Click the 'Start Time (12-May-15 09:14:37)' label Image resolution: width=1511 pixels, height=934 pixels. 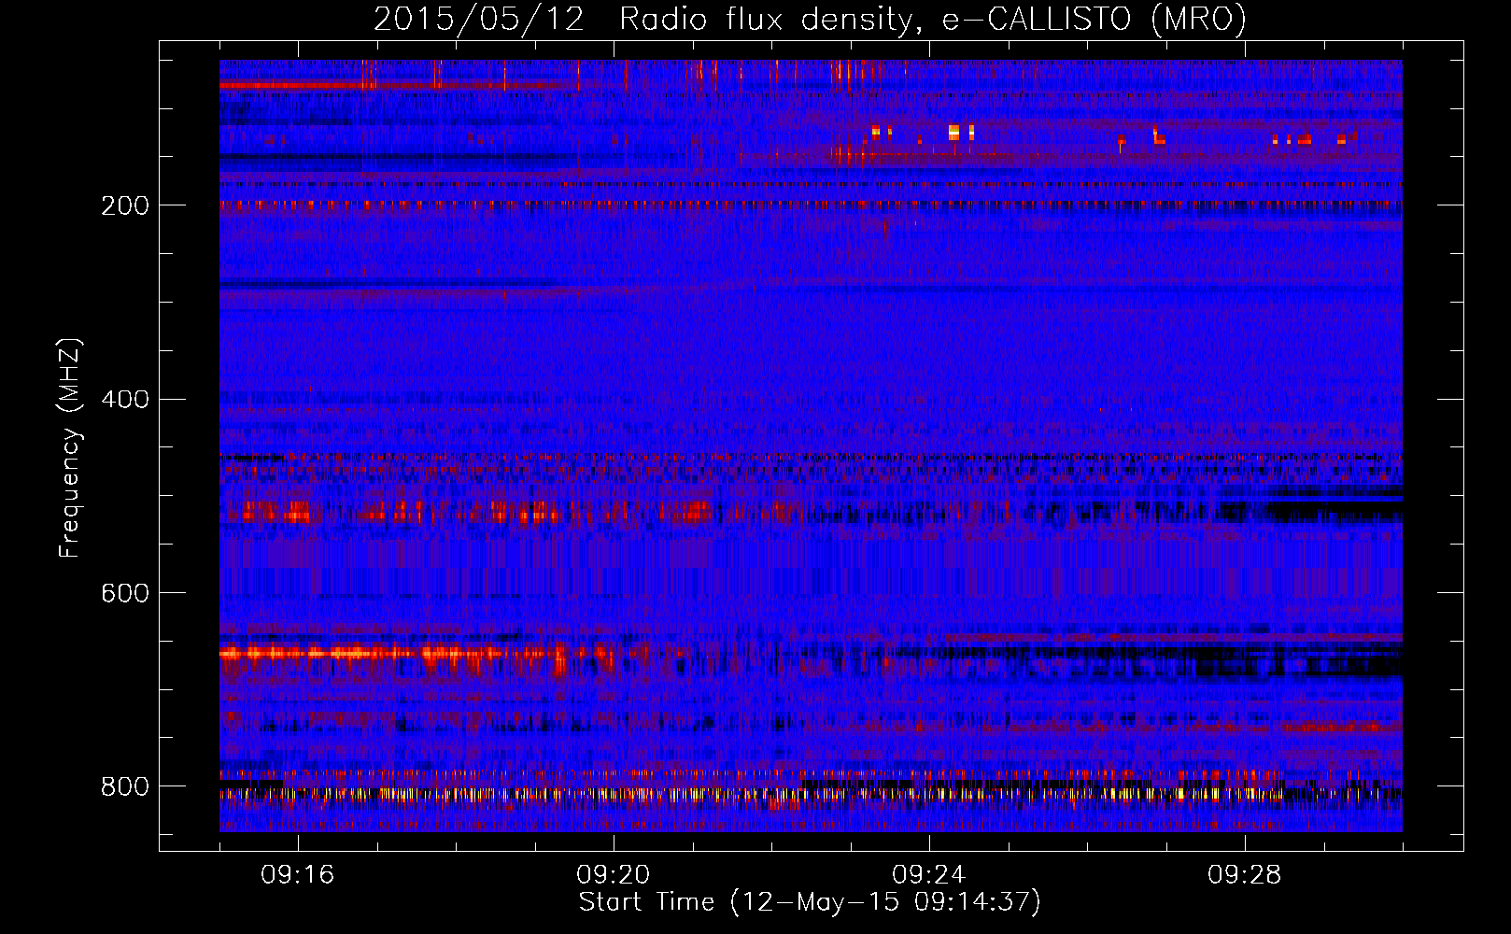[810, 902]
